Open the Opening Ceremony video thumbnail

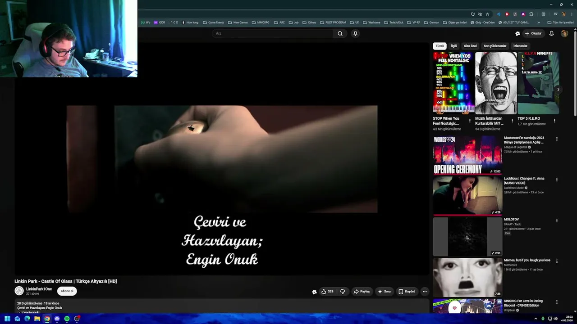(467, 155)
